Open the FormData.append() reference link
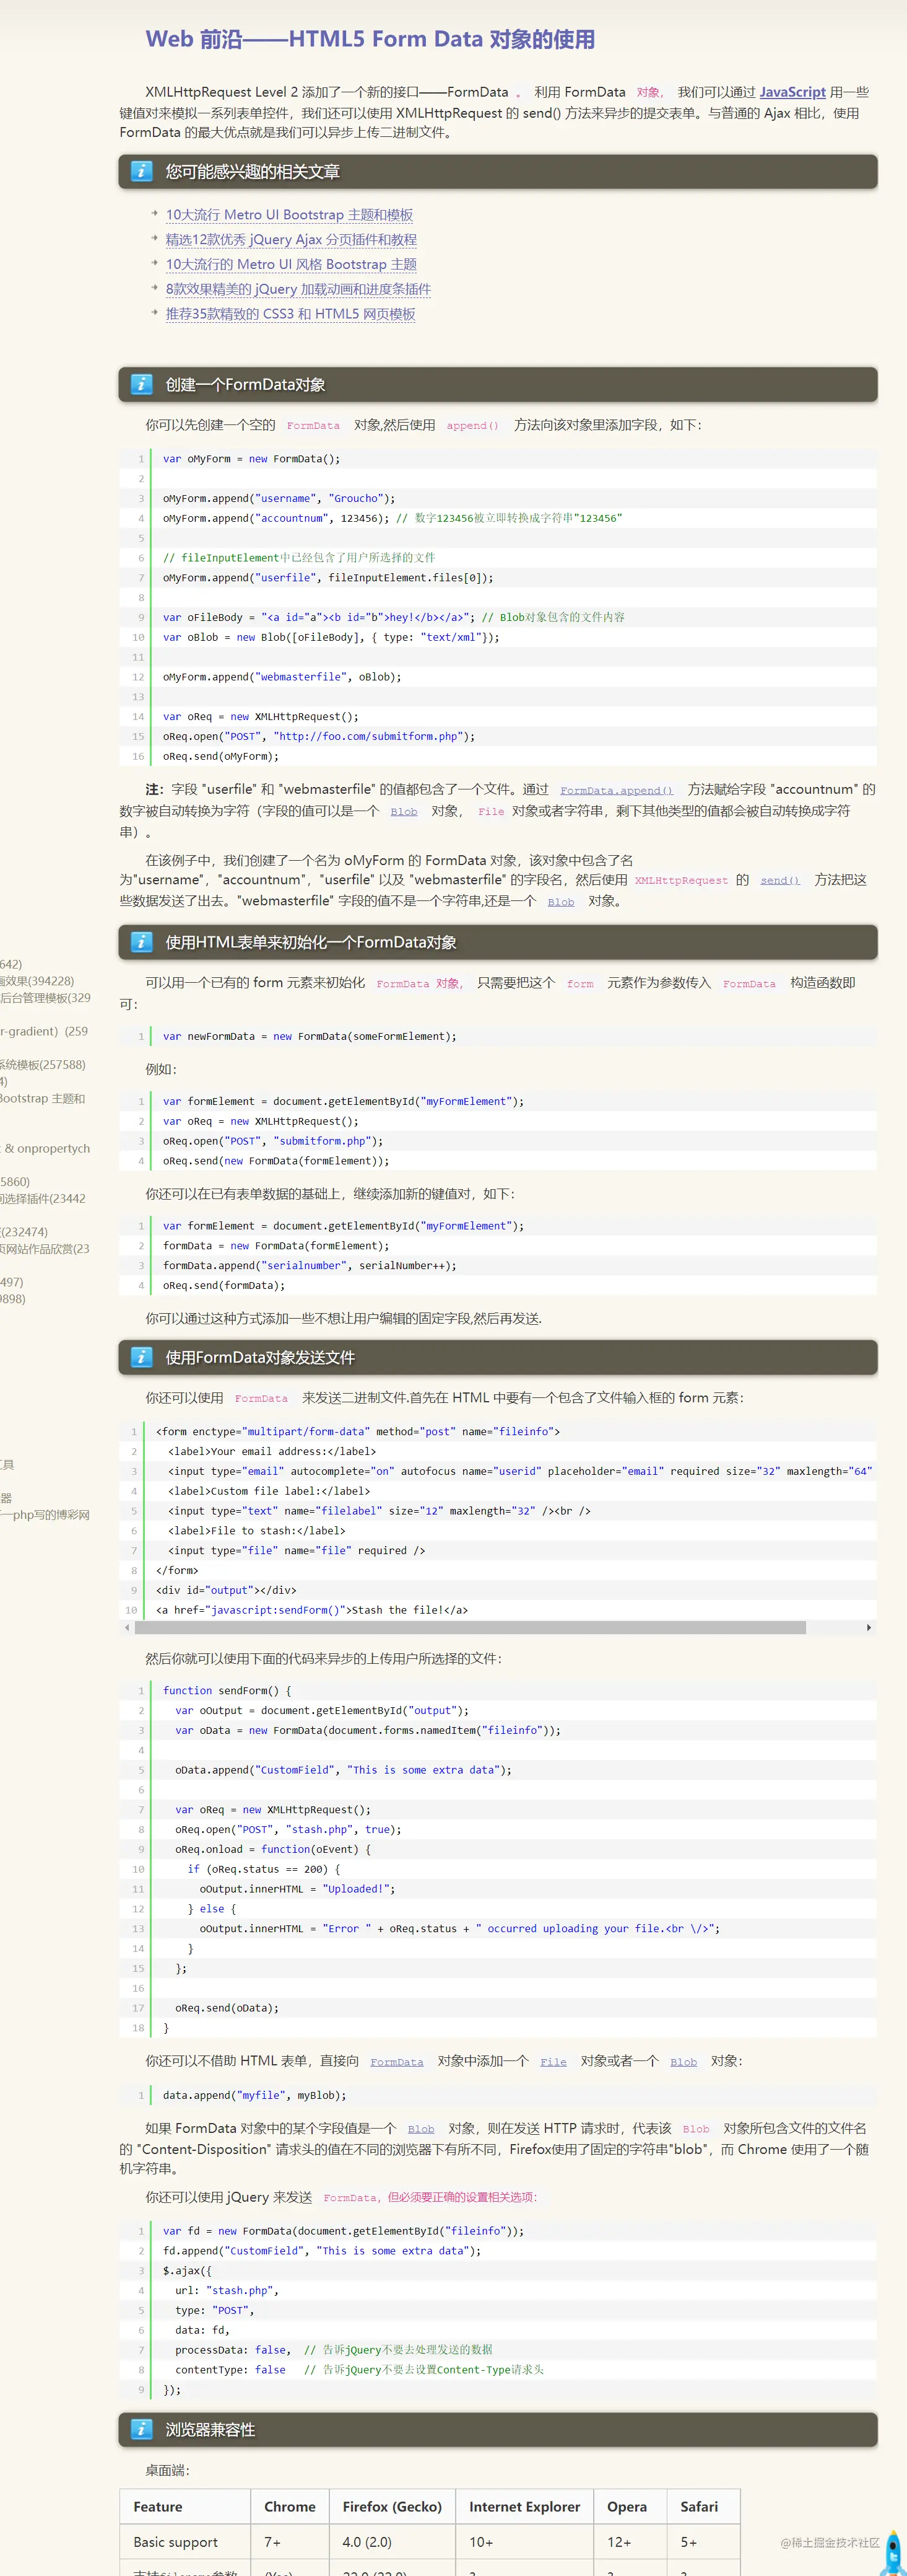Screen dimensions: 907x2576 tap(616, 790)
